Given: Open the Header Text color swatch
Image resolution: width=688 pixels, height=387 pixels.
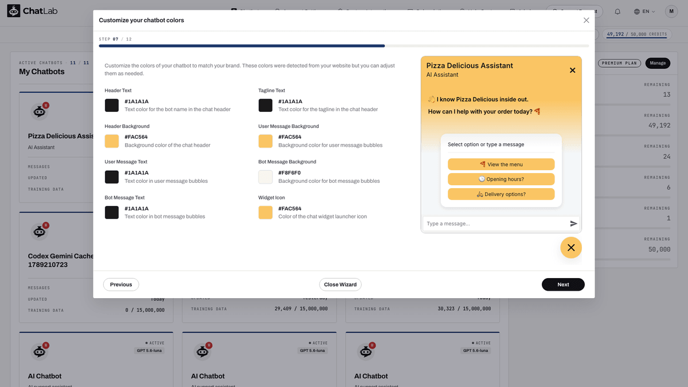Looking at the screenshot, I should point(112,105).
